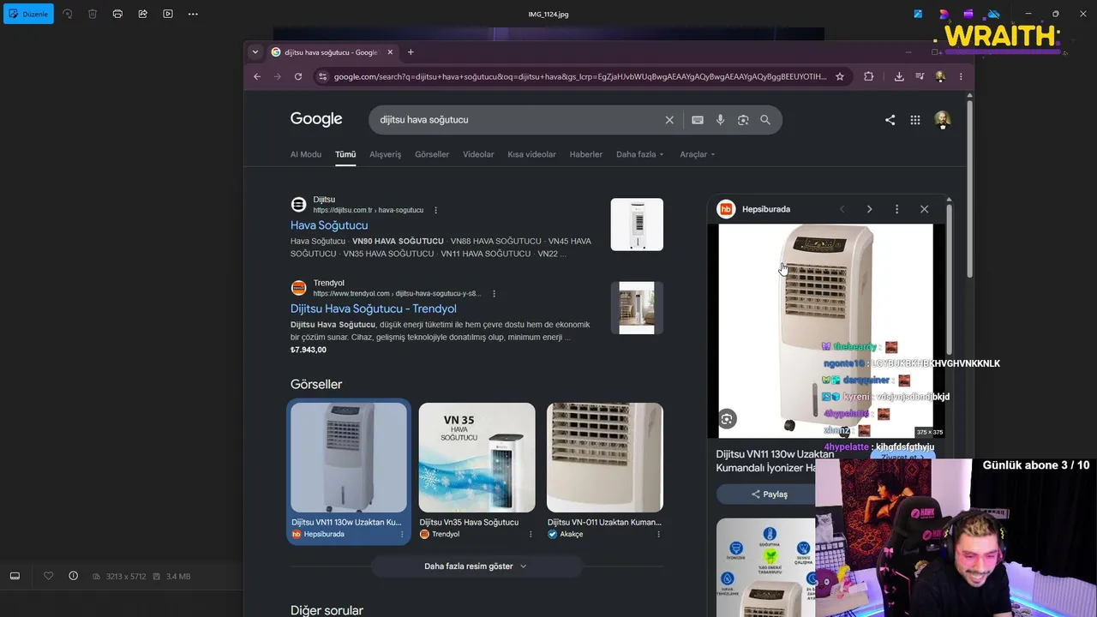Expand the Daha fazla dropdown

click(x=640, y=154)
